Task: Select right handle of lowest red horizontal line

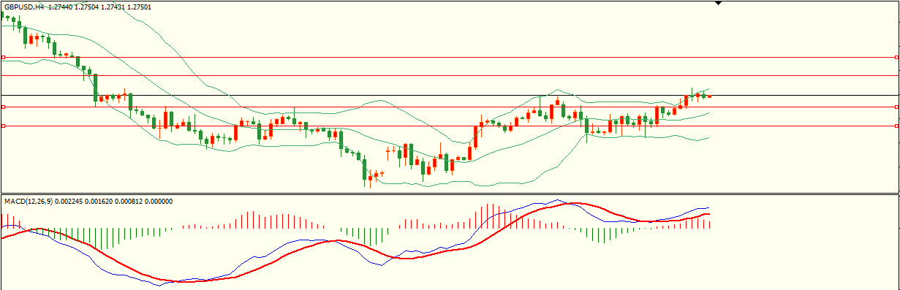Action: click(x=897, y=126)
